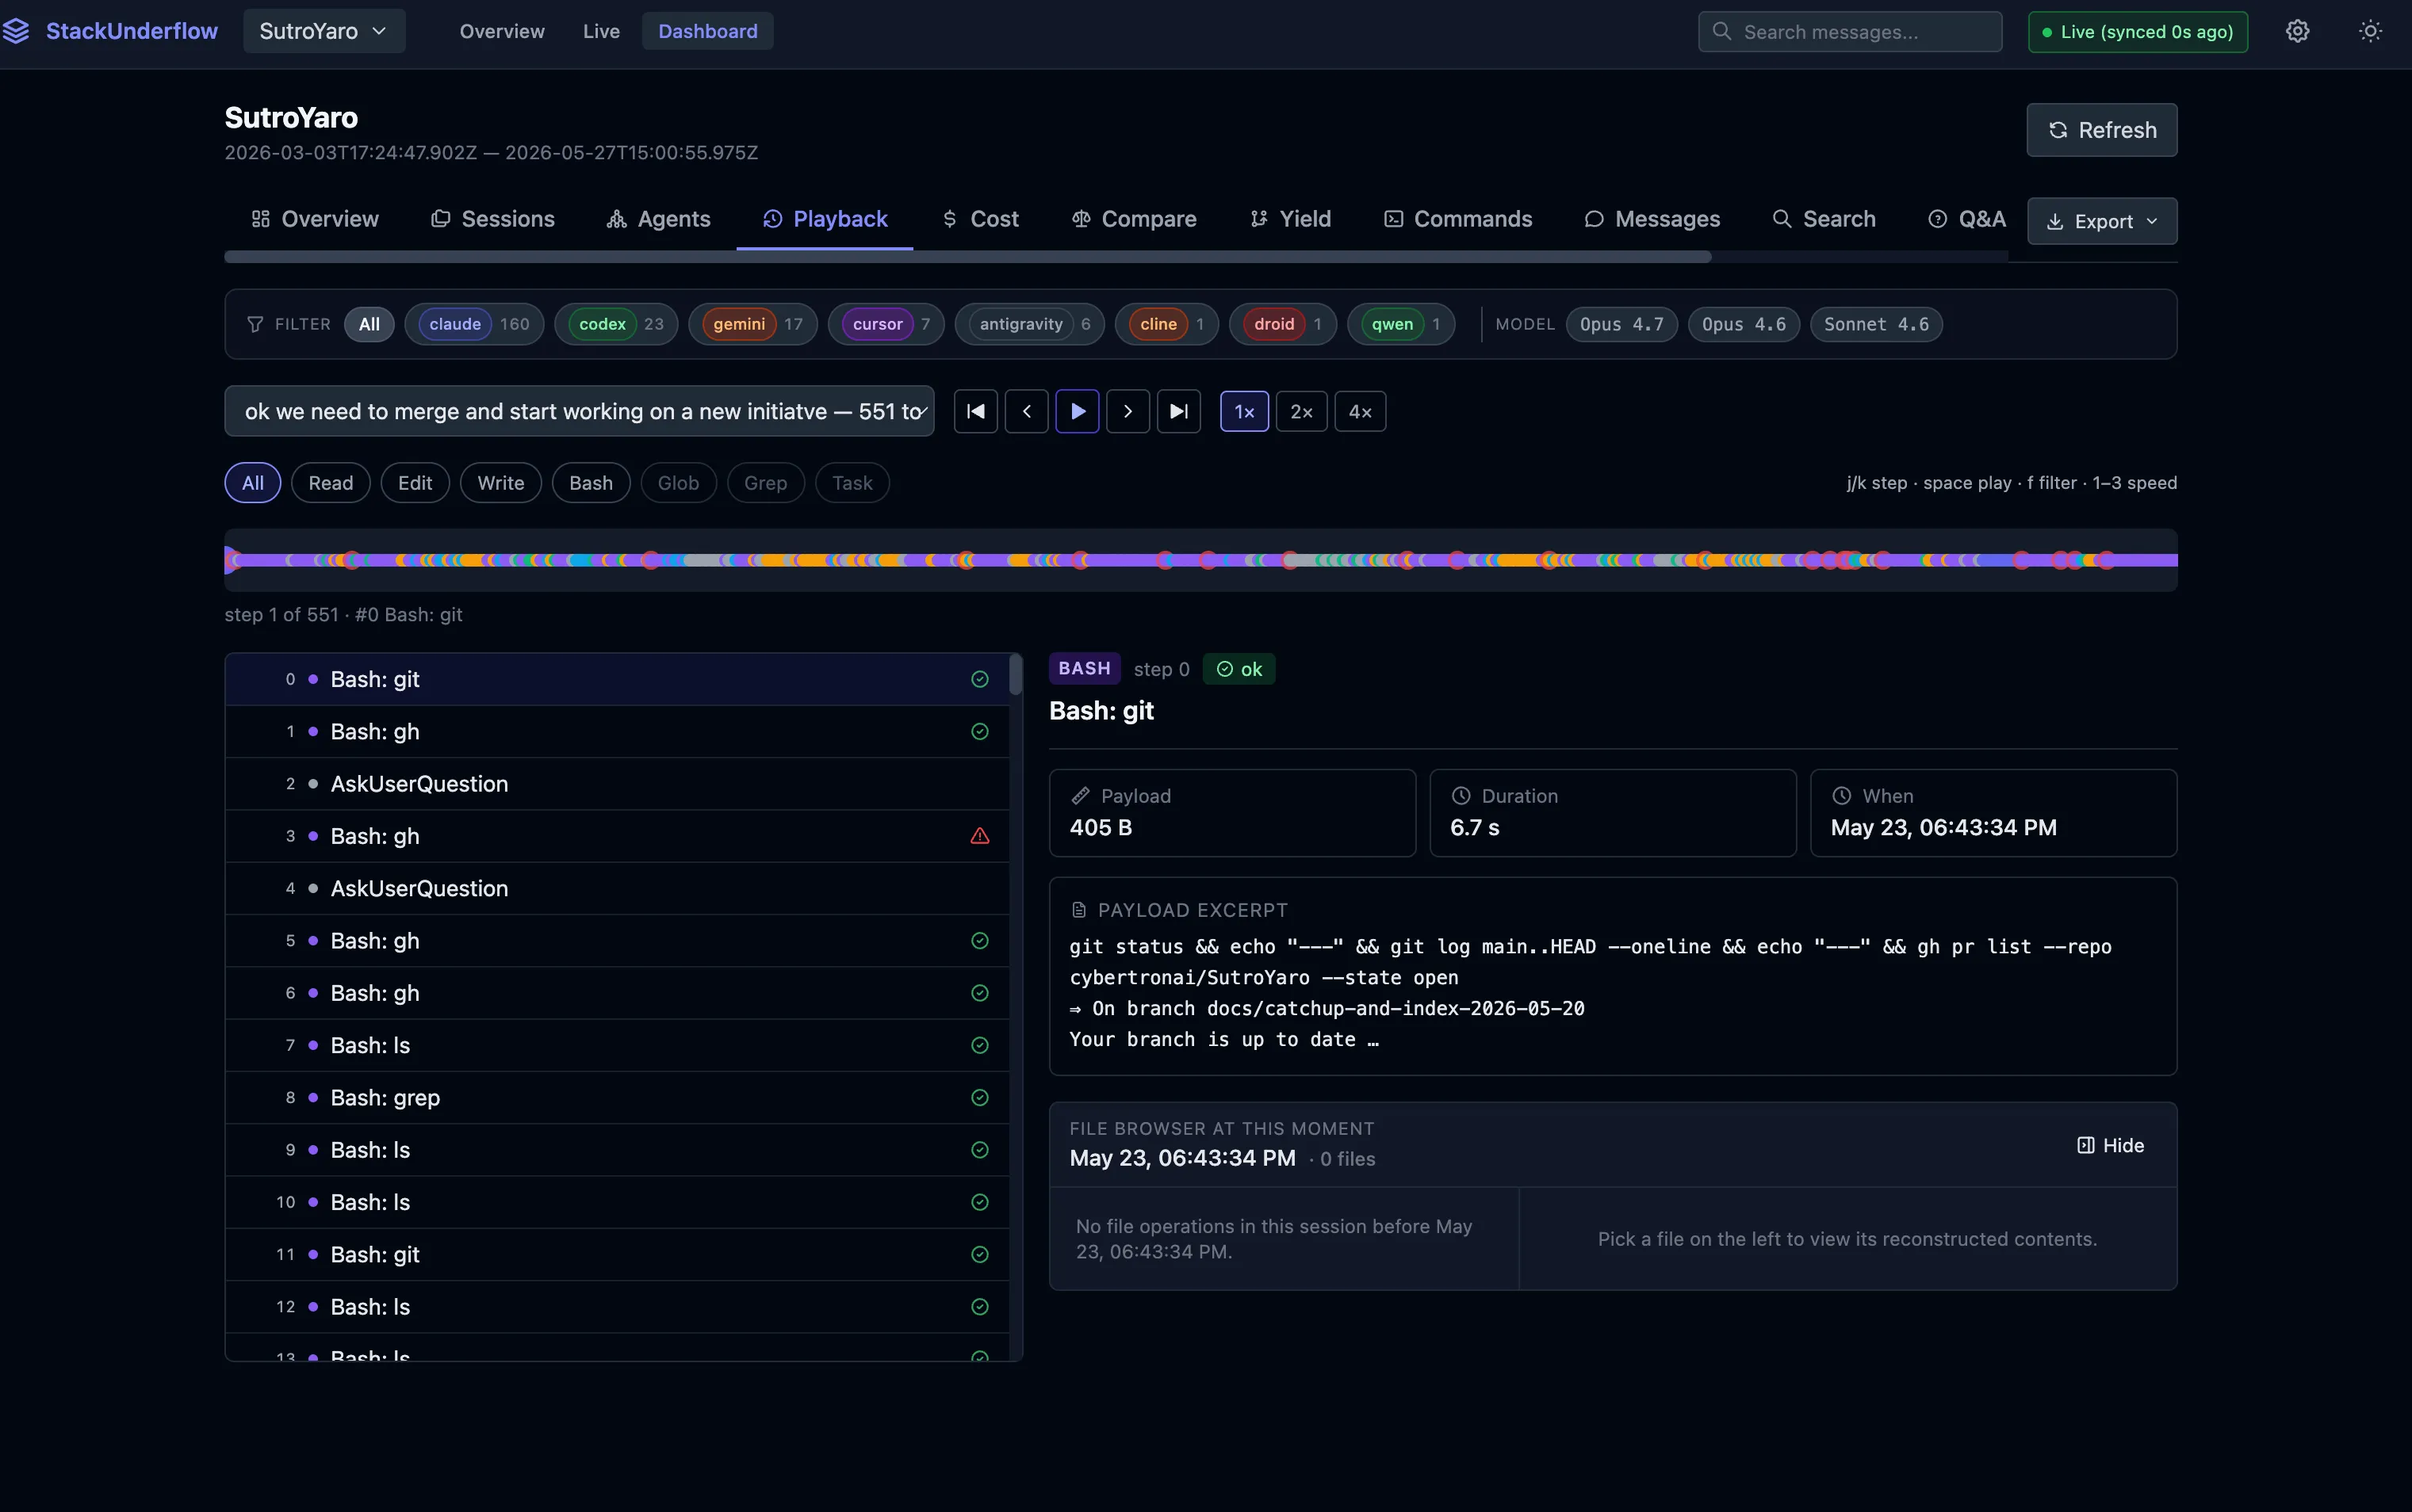Select the All tool type filter
2412x1512 pixels.
coord(252,483)
